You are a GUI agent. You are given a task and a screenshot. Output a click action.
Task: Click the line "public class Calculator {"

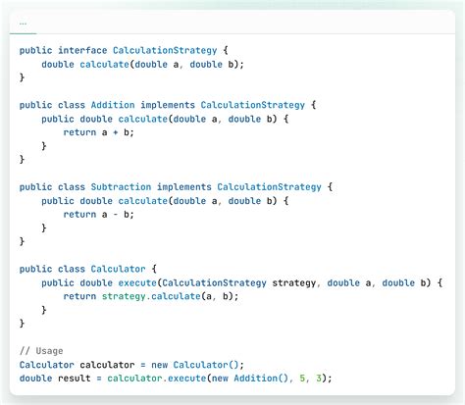pyautogui.click(x=88, y=270)
